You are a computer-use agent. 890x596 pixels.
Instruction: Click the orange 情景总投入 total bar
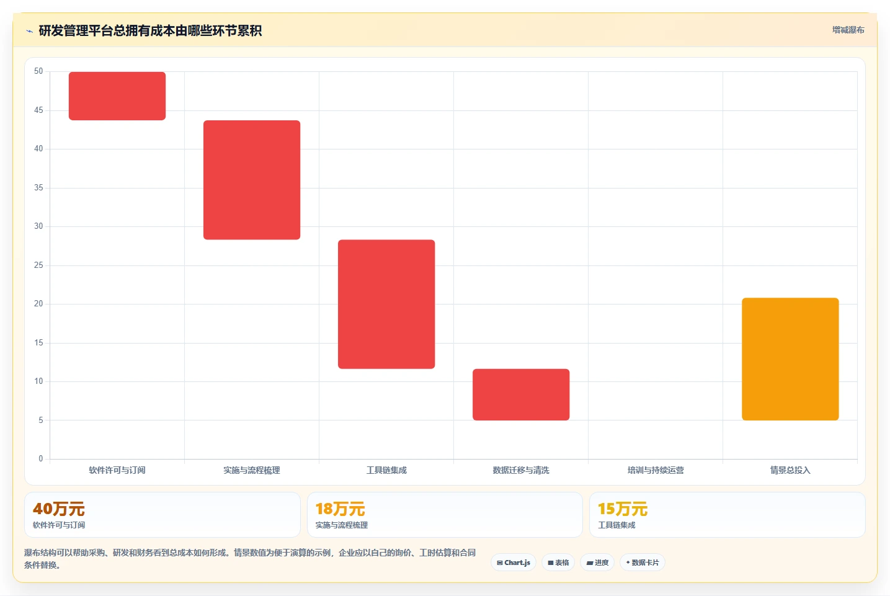click(x=790, y=359)
